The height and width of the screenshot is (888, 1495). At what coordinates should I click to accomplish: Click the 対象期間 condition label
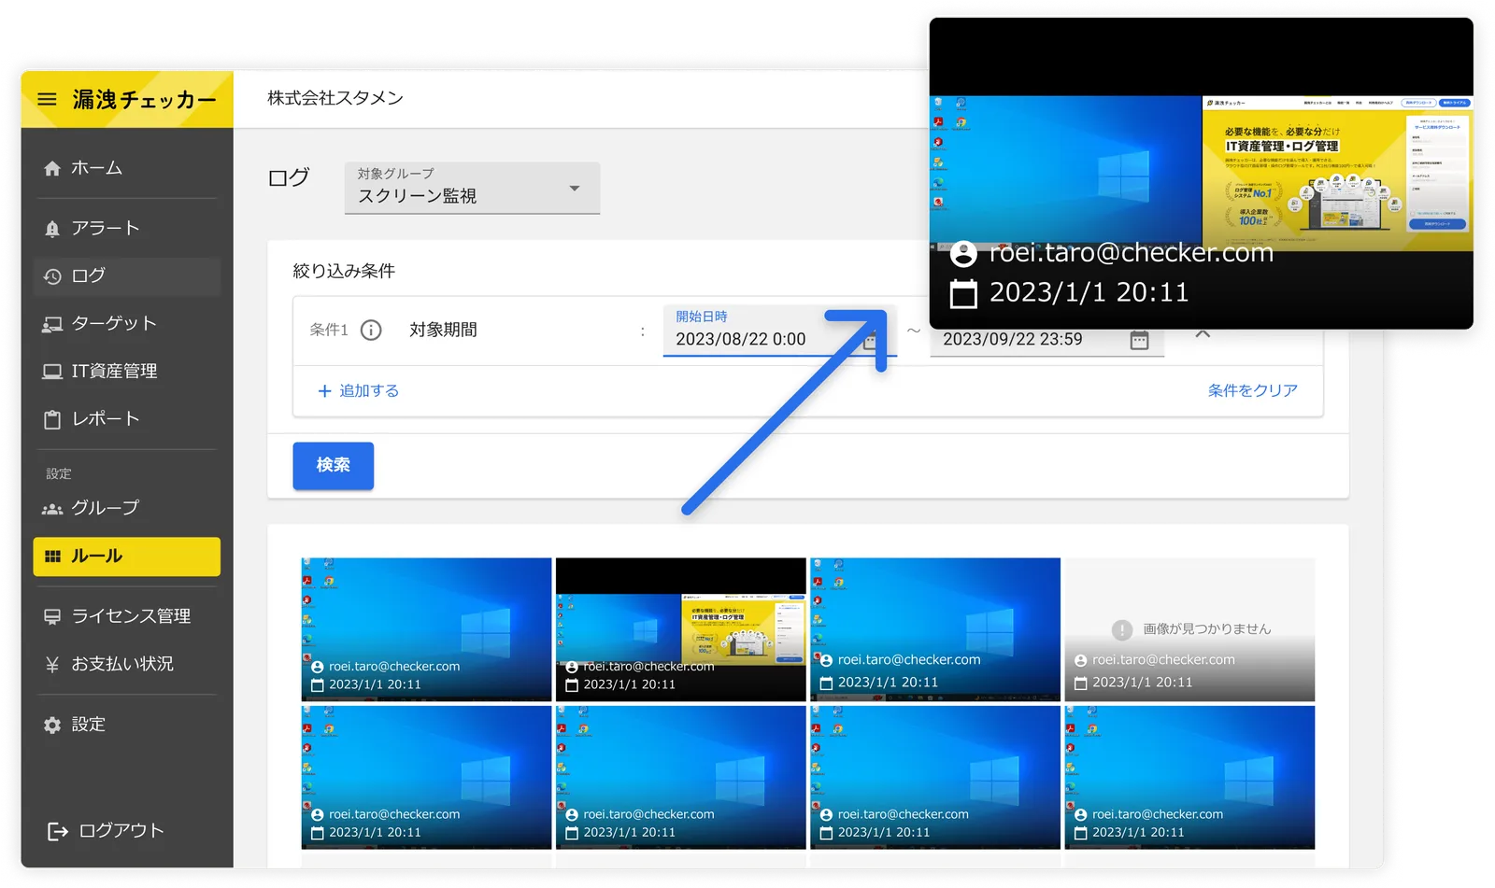(443, 331)
